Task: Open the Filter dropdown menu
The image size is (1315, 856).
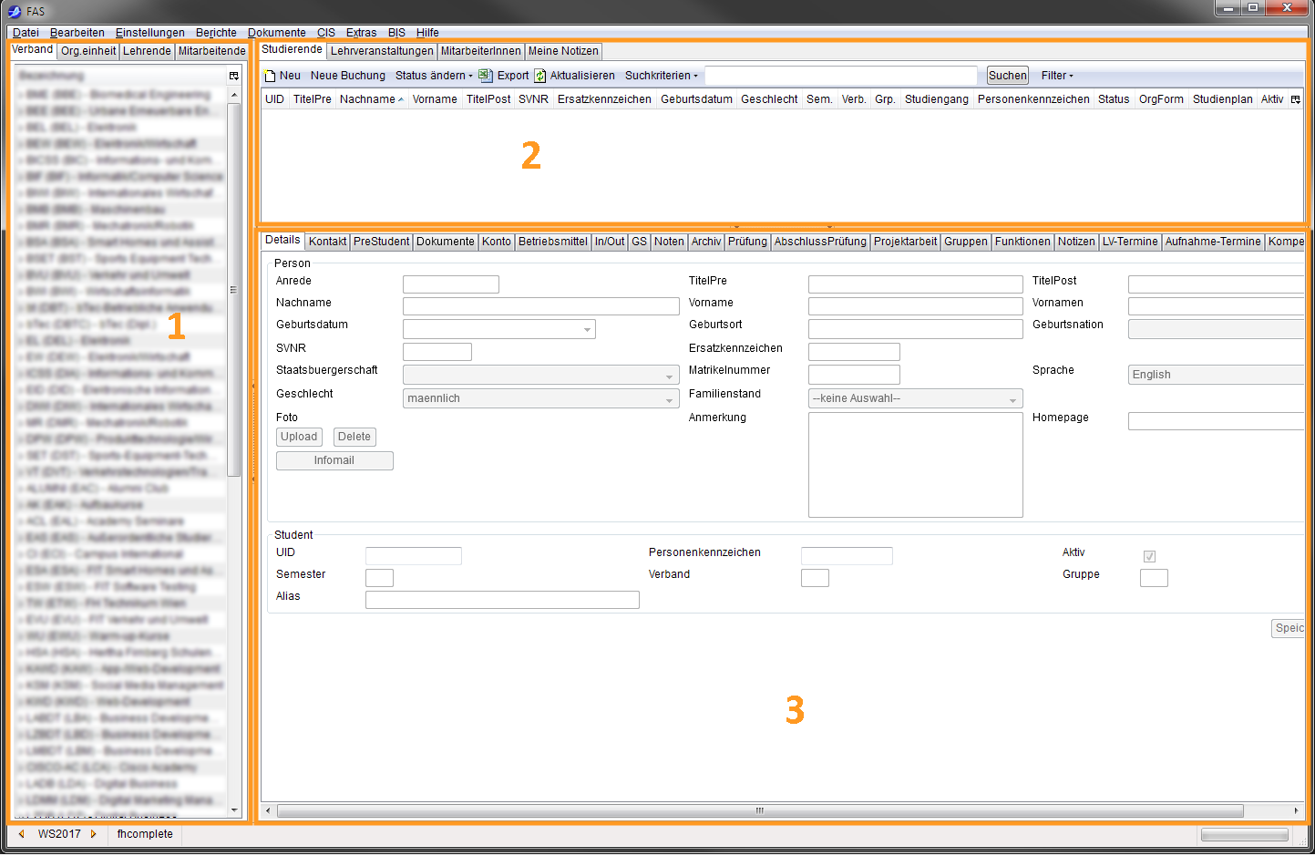Action: pos(1057,76)
